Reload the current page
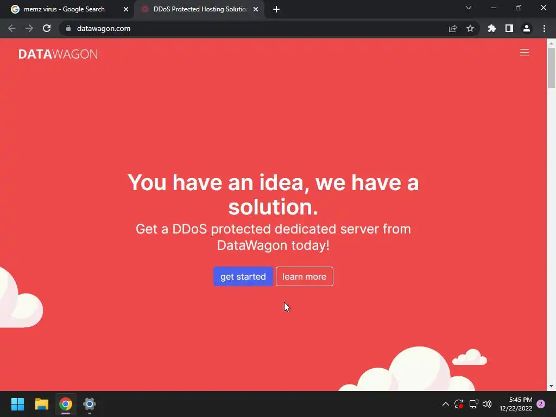The width and height of the screenshot is (556, 417). coord(47,28)
